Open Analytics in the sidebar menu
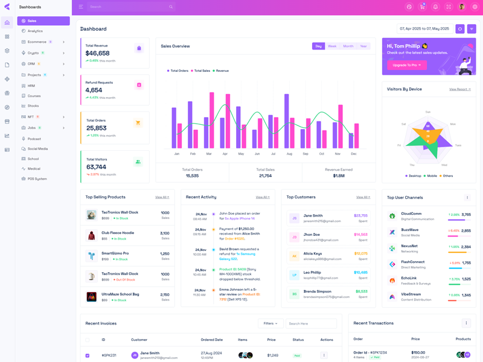 35,31
